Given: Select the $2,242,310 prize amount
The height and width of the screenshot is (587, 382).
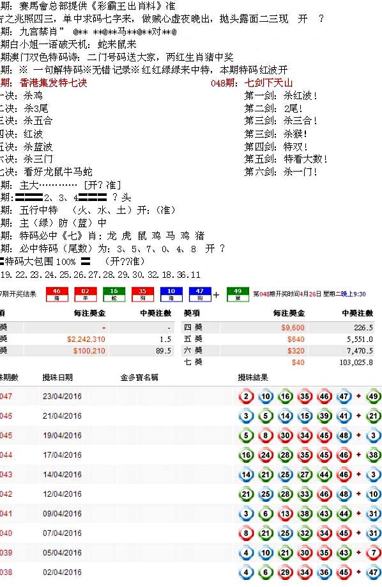Looking at the screenshot, I should (86, 339).
